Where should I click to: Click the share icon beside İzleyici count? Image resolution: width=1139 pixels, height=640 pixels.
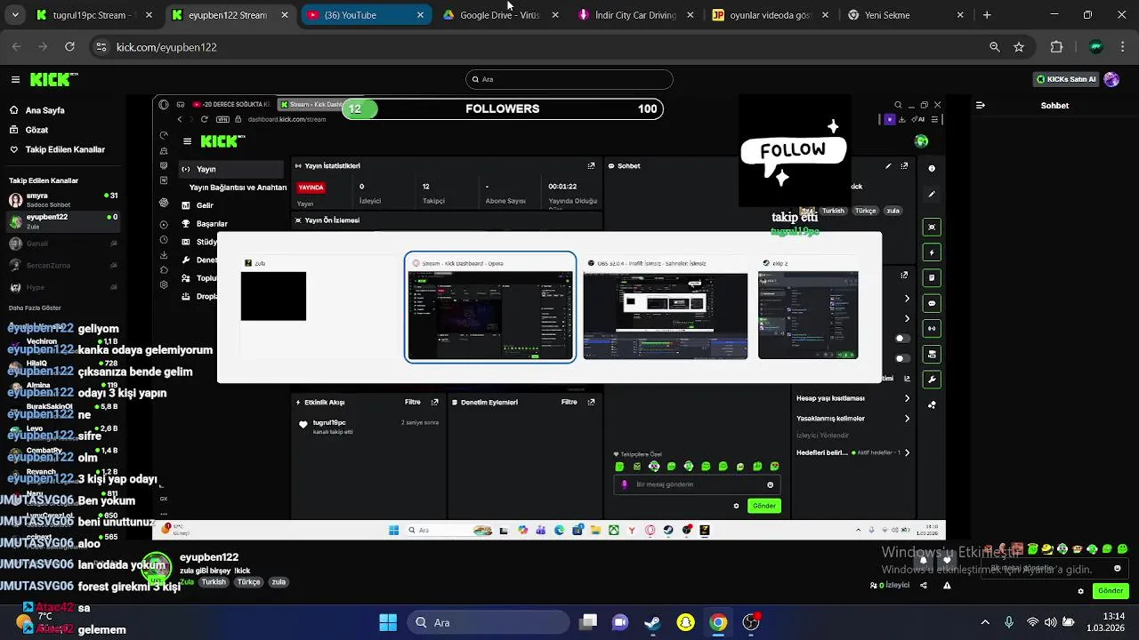click(923, 585)
